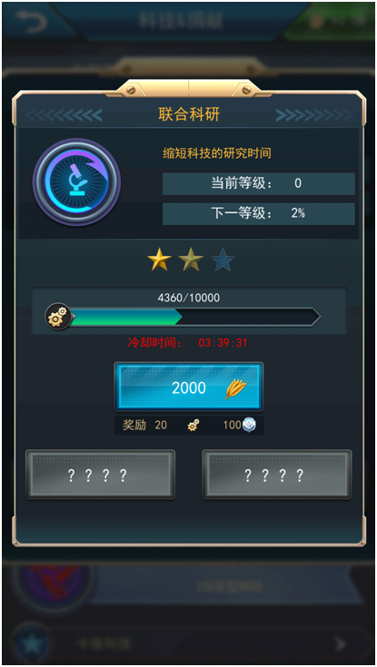Click the third blue unlit star
This screenshot has width=377, height=667.
point(223,260)
